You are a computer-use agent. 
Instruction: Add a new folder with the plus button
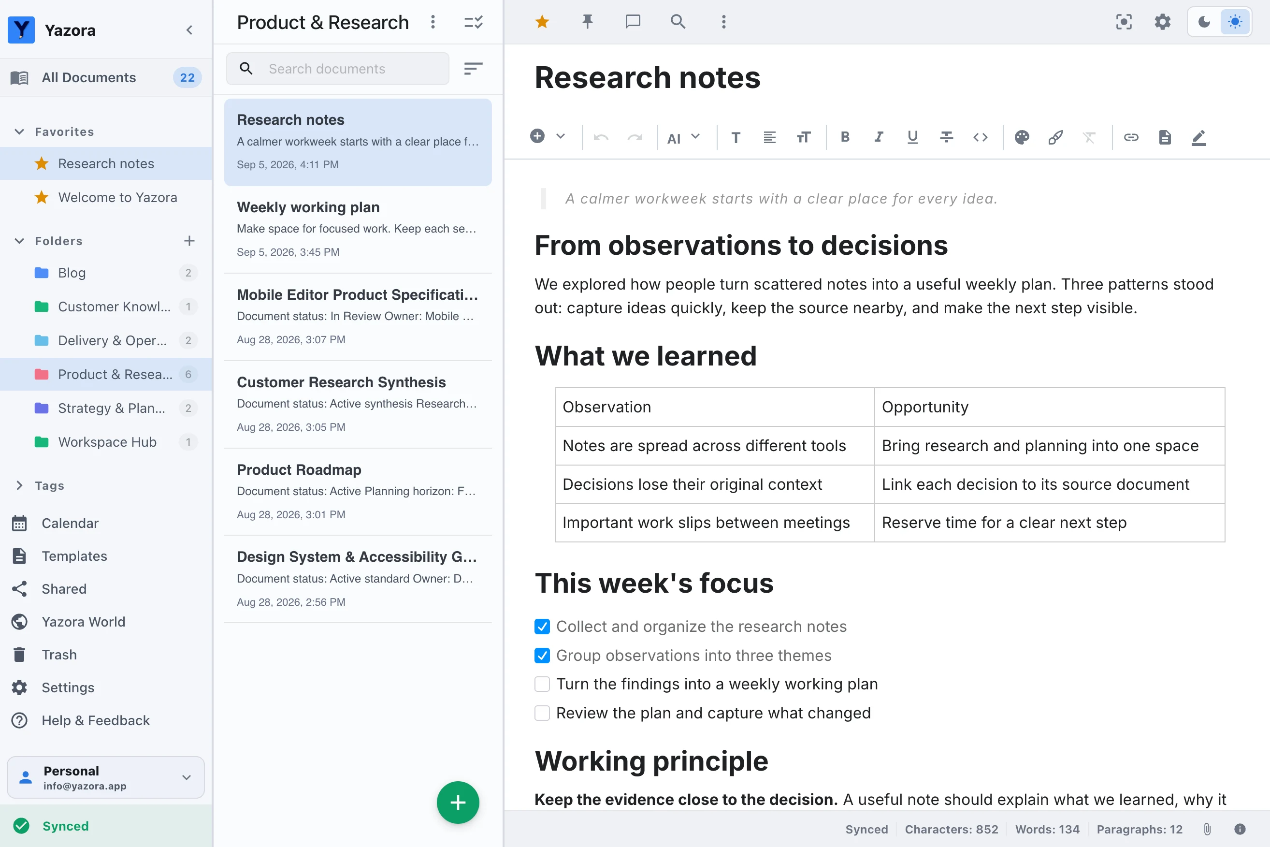coord(189,241)
